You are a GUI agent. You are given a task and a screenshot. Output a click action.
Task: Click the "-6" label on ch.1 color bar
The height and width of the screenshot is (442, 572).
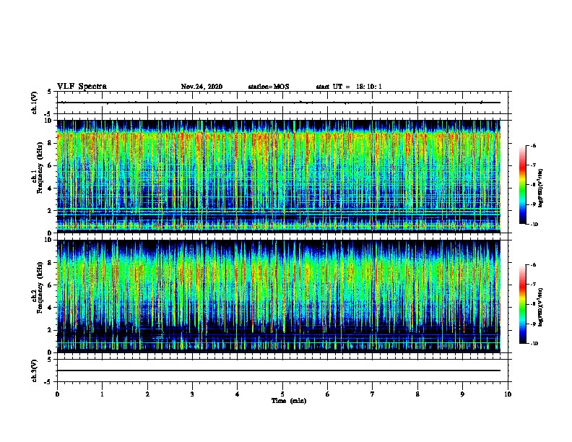(x=533, y=146)
